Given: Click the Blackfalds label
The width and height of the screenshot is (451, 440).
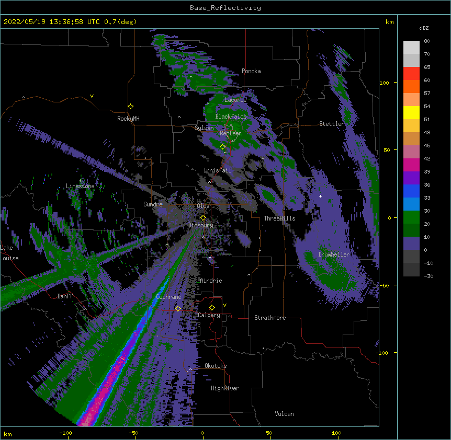Looking at the screenshot, I should (x=231, y=117).
